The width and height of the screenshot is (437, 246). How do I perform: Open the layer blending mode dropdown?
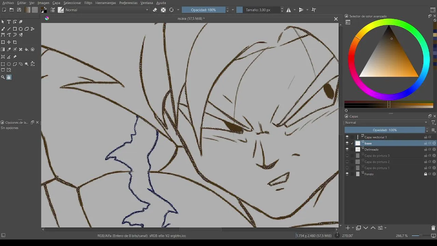[x=386, y=123]
